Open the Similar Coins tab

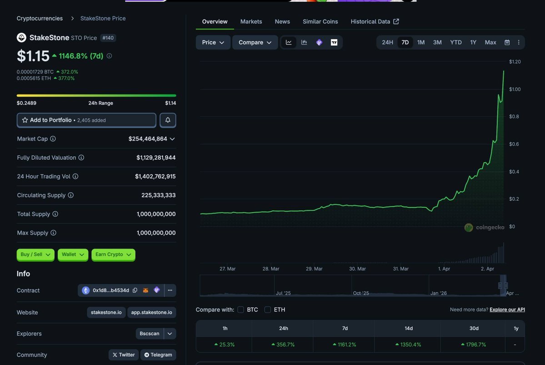coord(320,21)
